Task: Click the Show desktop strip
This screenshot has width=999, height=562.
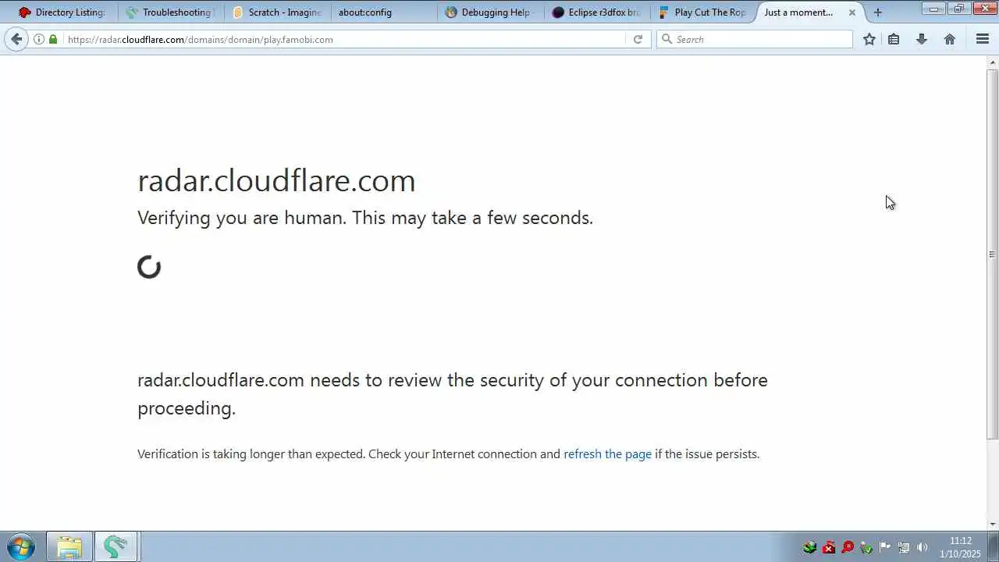Action: pos(993,546)
